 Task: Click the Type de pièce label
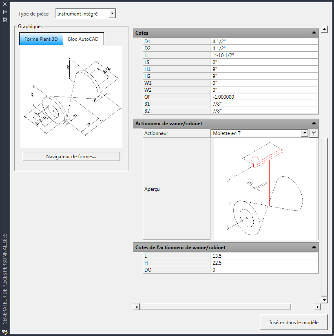click(x=34, y=14)
